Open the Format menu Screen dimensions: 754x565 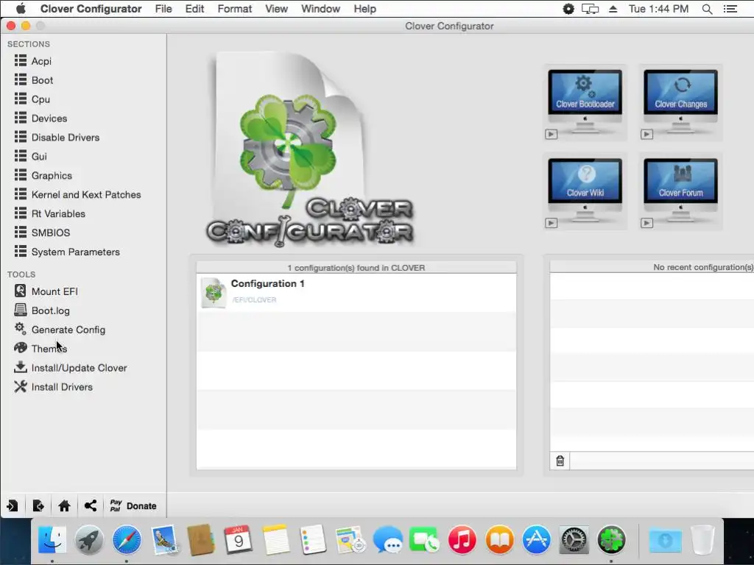pos(235,9)
